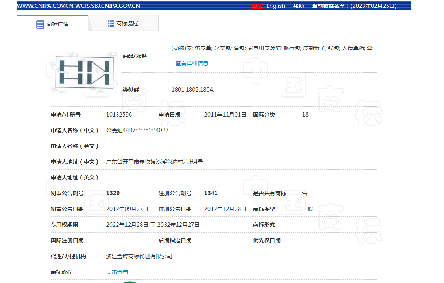Click the HN trademark image thumbnail
The height and width of the screenshot is (283, 444).
click(x=84, y=72)
